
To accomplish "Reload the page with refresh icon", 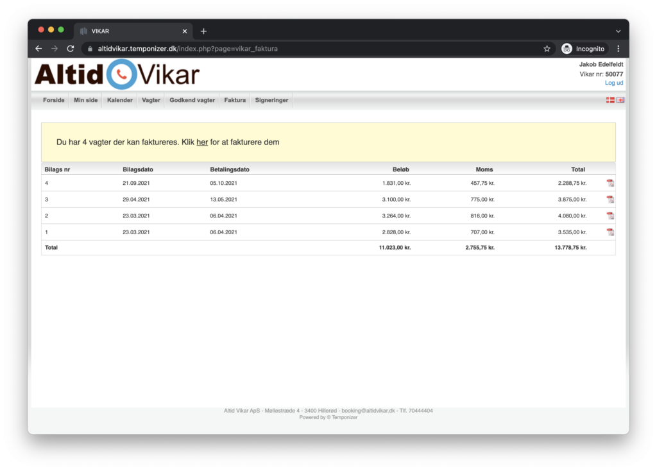I will click(x=71, y=49).
